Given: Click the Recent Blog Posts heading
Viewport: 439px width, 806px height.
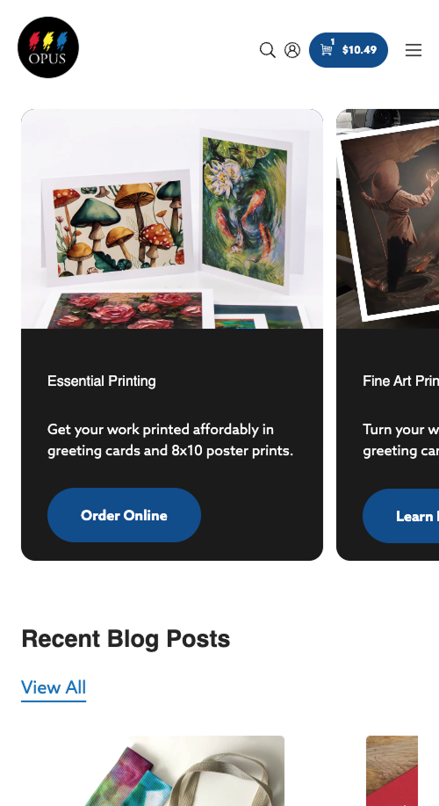Looking at the screenshot, I should click(x=126, y=639).
